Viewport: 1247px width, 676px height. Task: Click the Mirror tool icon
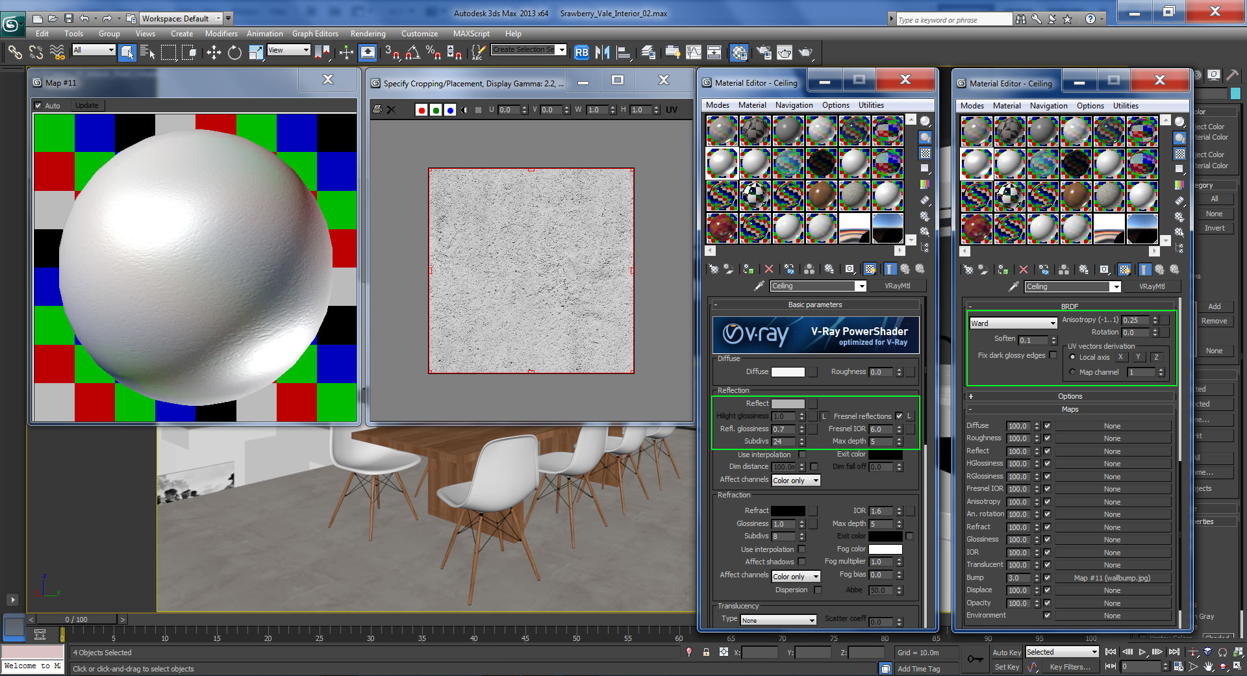coord(602,53)
